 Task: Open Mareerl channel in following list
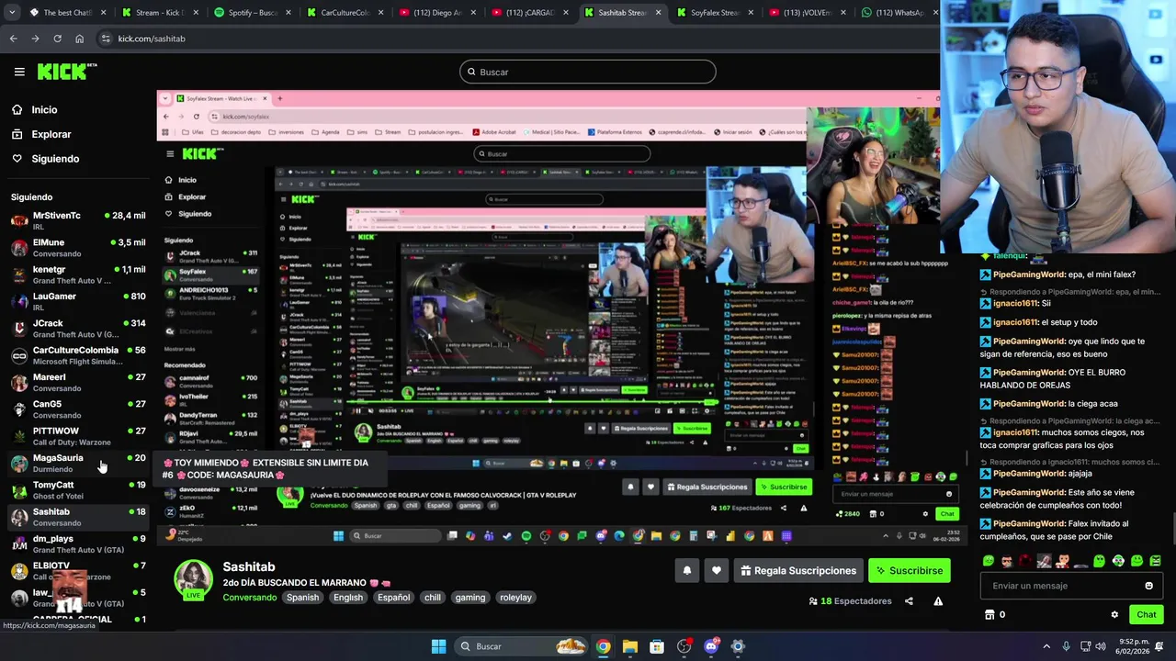(x=77, y=382)
